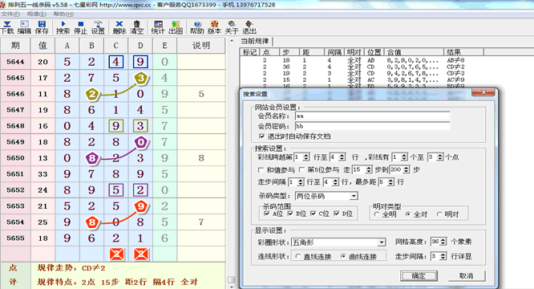This screenshot has height=289, width=534.
Task: Uncheck the B位 checkbox
Action: pos(290,214)
